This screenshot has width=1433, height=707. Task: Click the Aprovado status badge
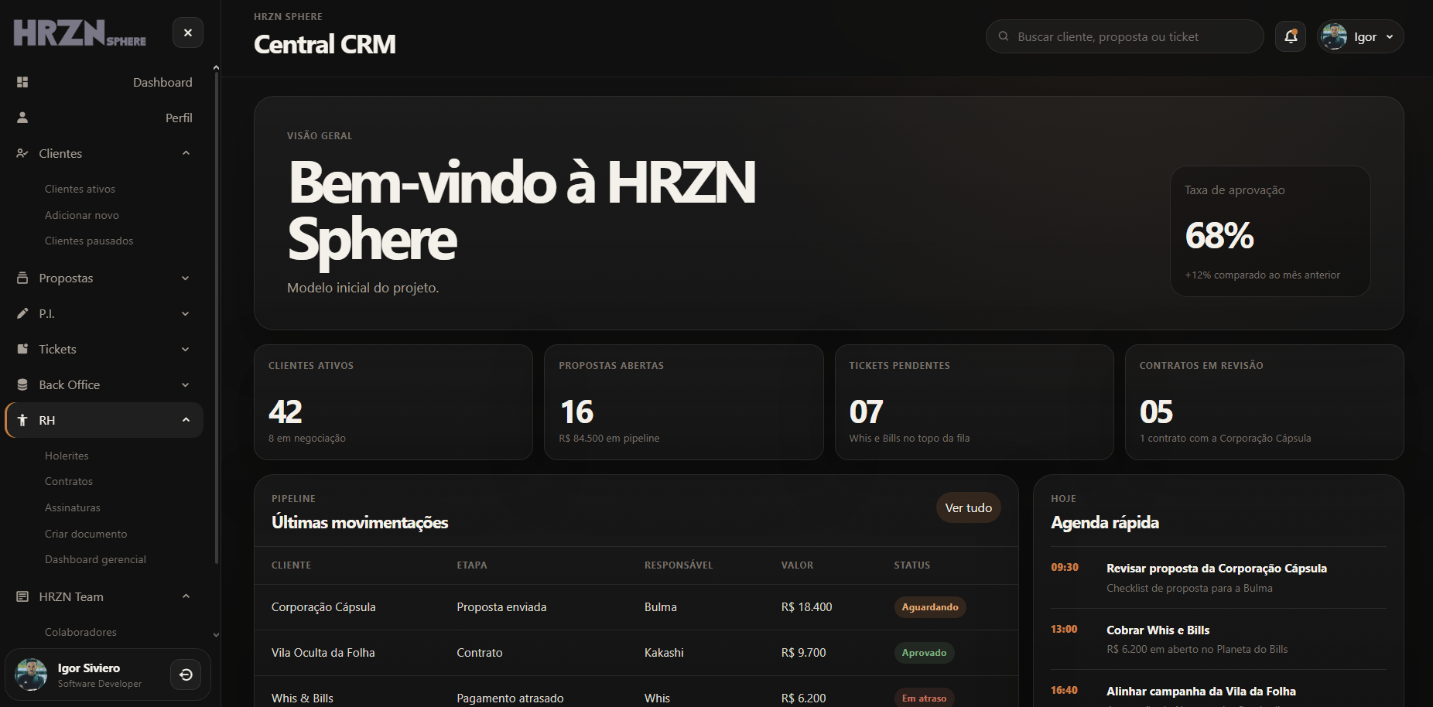pos(925,653)
